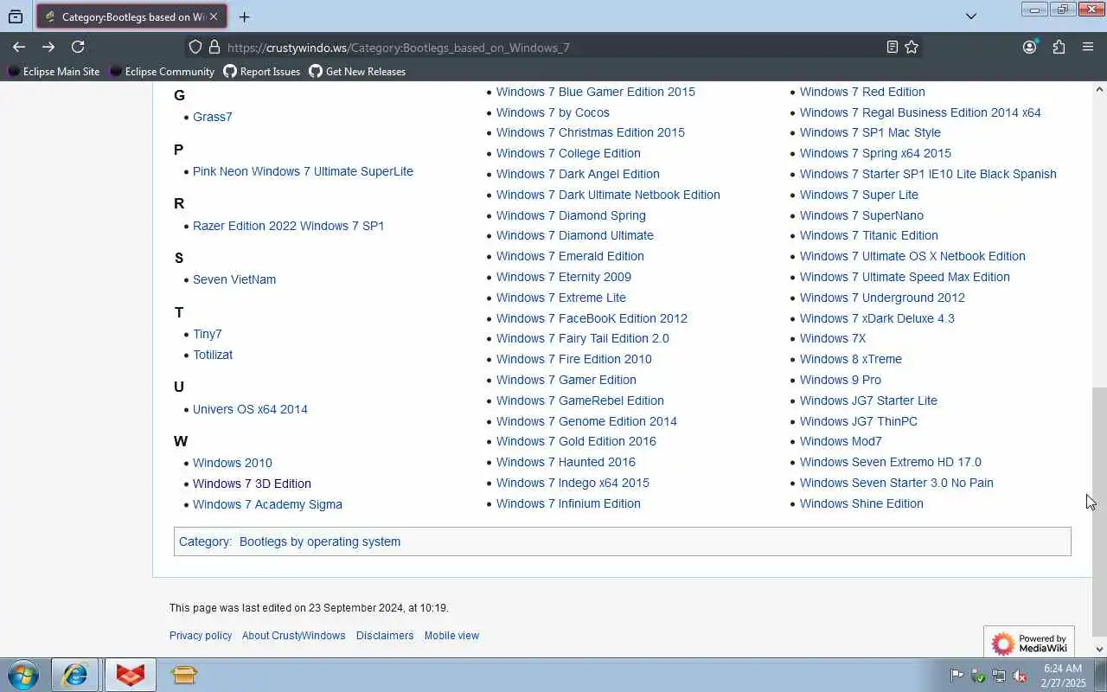Open Windows 7 Diamond Ultimate link
This screenshot has height=692, width=1107.
[x=575, y=235]
